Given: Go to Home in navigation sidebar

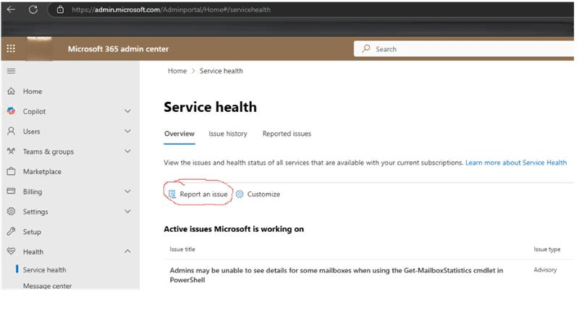Looking at the screenshot, I should click(x=33, y=91).
